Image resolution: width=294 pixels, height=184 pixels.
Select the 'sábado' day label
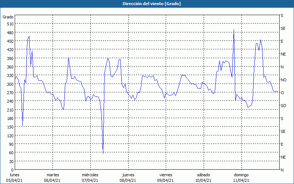(x=204, y=175)
